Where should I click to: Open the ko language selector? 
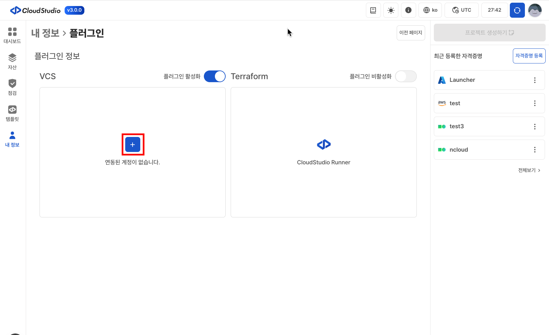tap(430, 10)
